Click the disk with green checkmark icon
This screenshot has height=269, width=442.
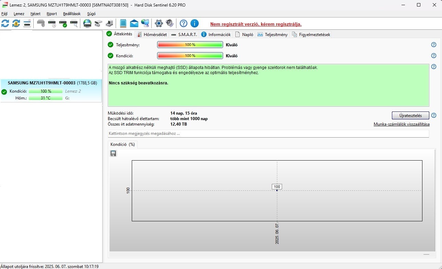tap(63, 23)
